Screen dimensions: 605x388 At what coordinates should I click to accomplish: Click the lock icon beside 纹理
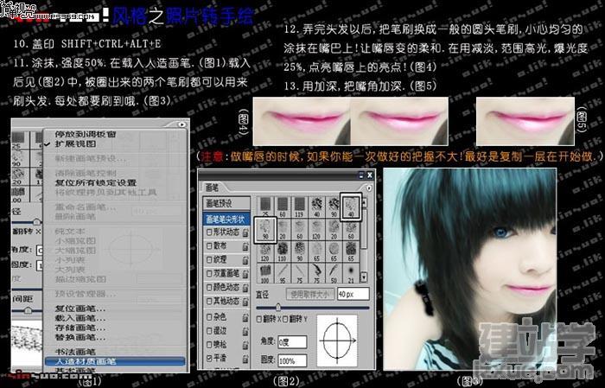(245, 260)
